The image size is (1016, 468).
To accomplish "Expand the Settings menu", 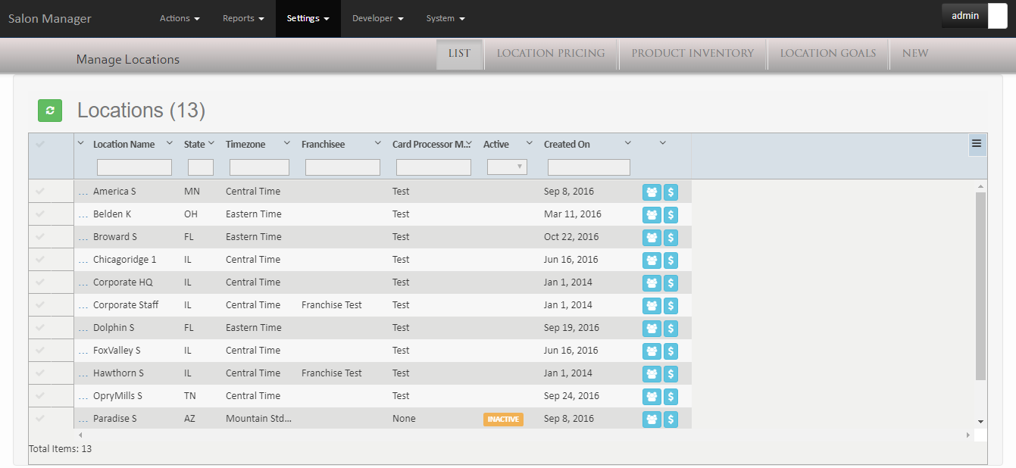I will (308, 18).
